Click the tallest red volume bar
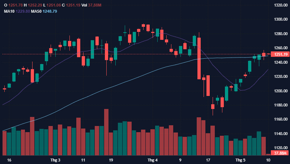The width and height of the screenshot is (290, 164). click(x=106, y=132)
